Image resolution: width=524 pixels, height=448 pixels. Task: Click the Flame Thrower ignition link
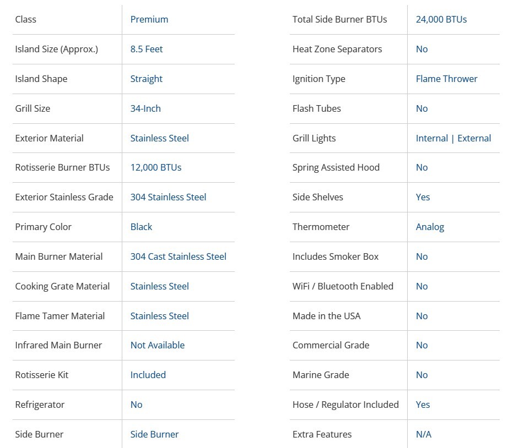(x=446, y=79)
